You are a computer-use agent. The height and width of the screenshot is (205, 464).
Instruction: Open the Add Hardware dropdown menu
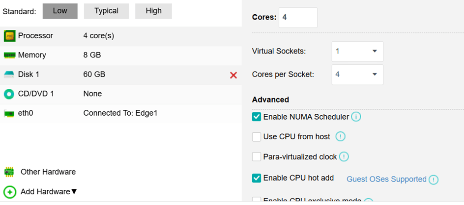pos(48,192)
